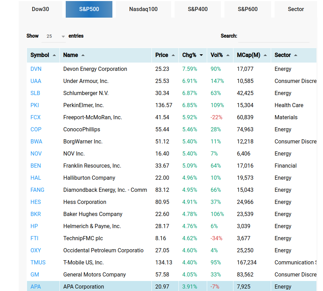Open the HP ticker link
Screen dimensions: 323x291
(x=34, y=226)
